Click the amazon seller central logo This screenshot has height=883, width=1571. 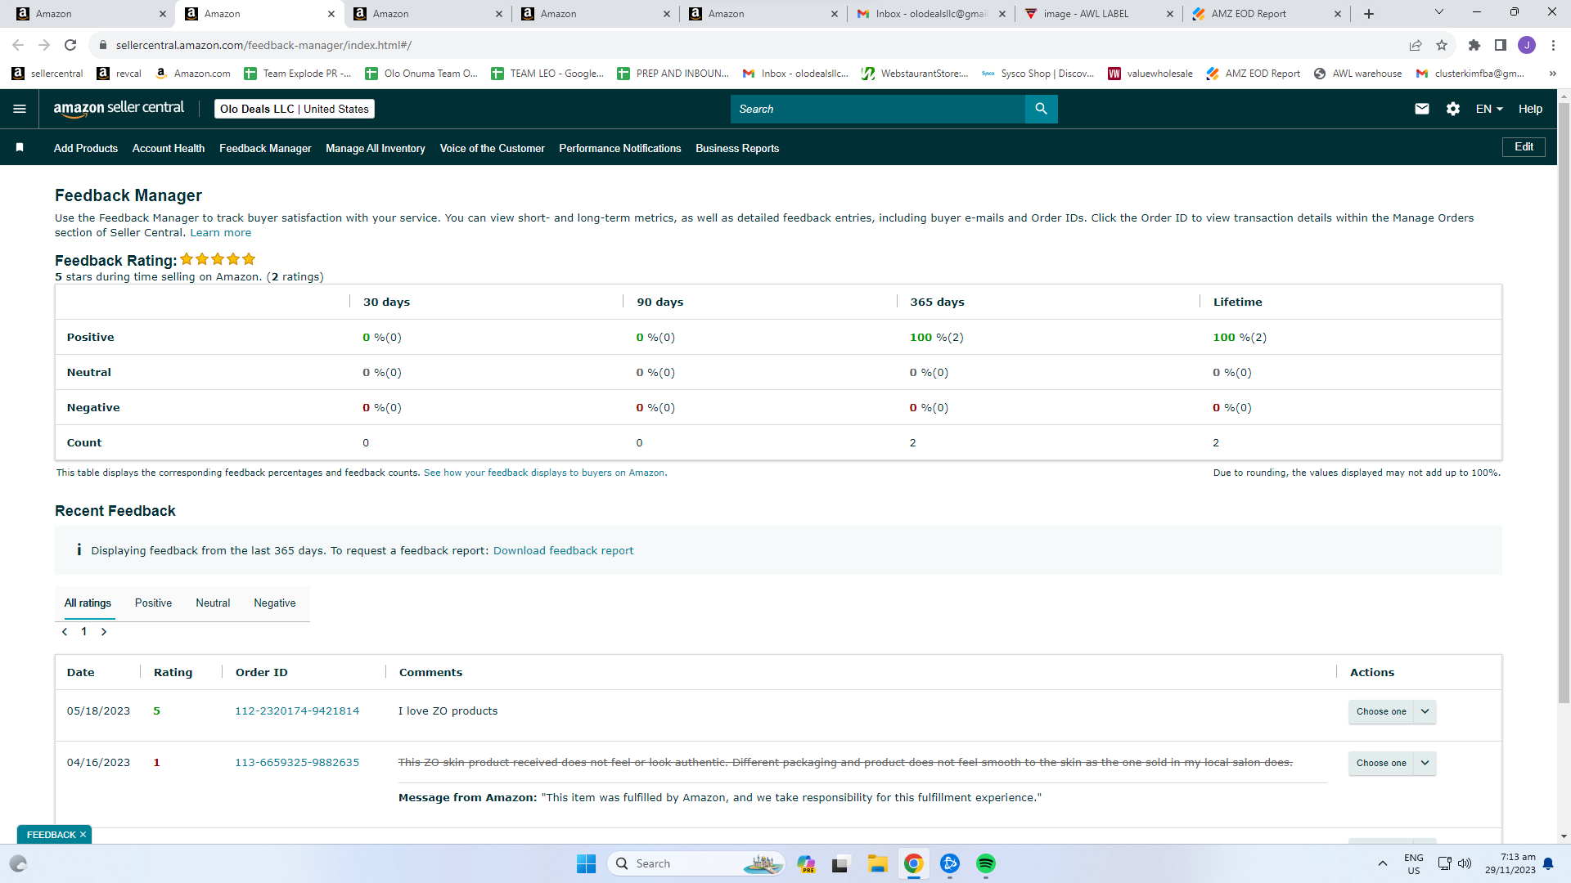[119, 109]
